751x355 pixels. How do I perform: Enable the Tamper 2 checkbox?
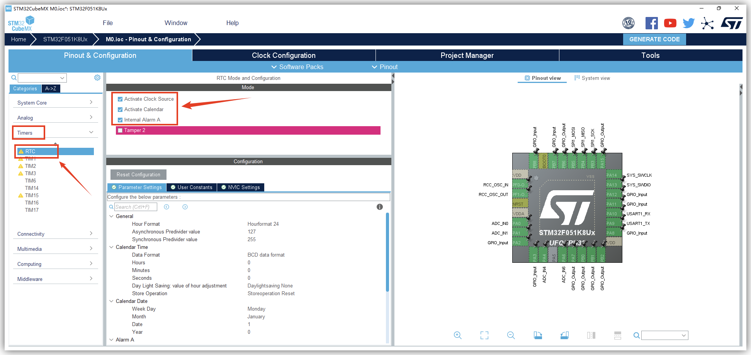pos(120,130)
